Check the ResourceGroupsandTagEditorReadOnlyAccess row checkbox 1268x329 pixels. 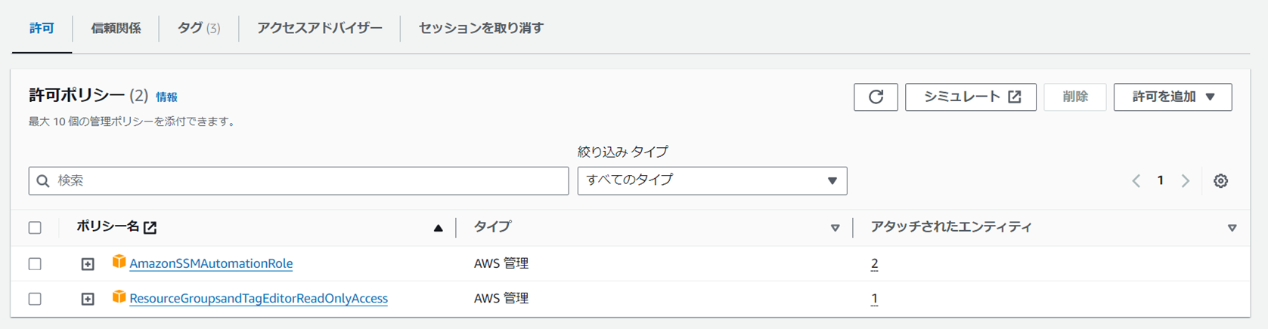pyautogui.click(x=35, y=299)
